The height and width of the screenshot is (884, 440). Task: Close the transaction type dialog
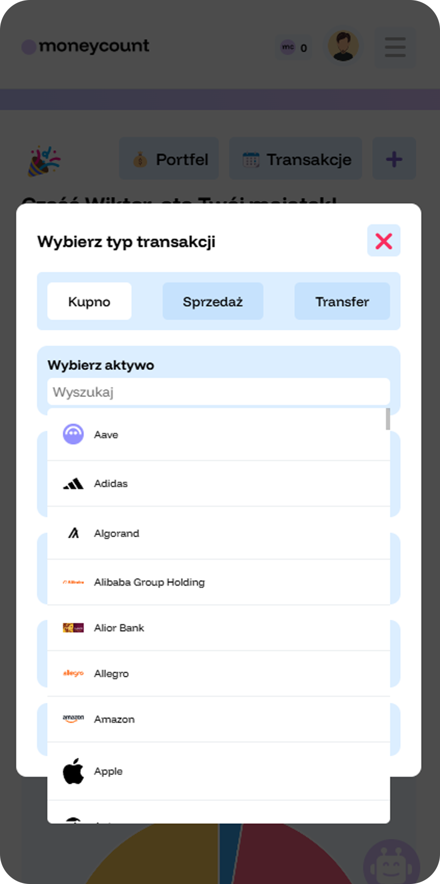(384, 241)
